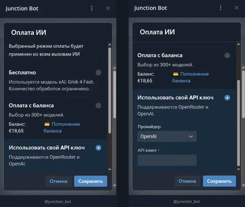Click @junction_bot label under left window
Image resolution: width=245 pixels, height=207 pixels.
[58, 201]
